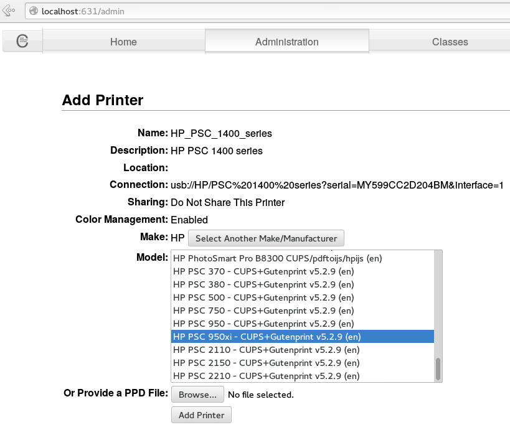Click the CUPS logo icon
Screen dimensions: 510x440
click(22, 41)
